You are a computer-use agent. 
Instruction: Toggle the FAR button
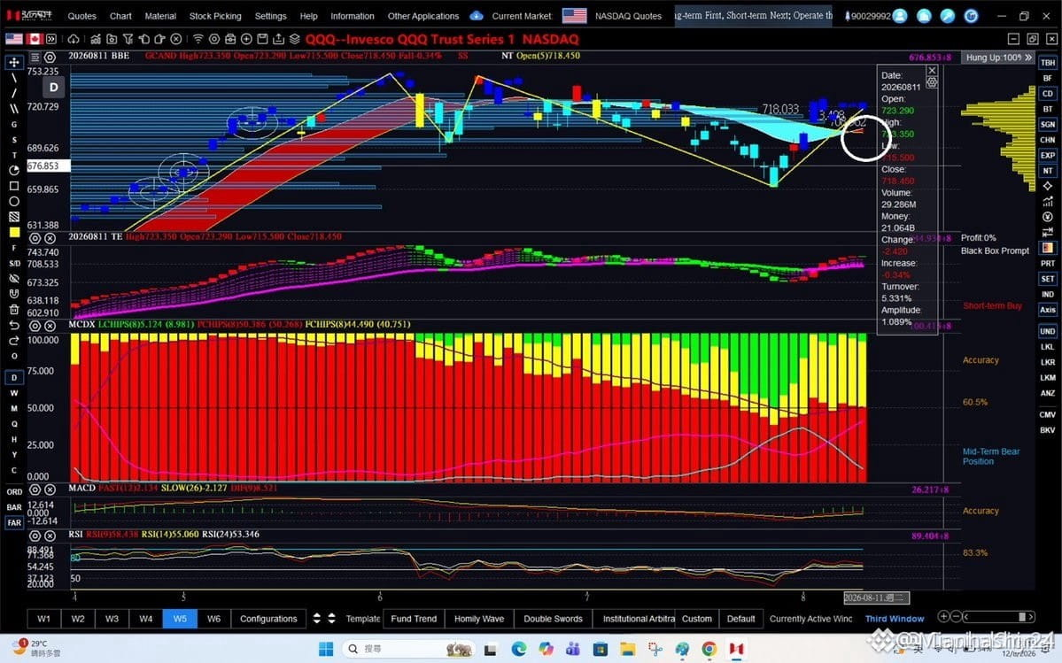(x=13, y=523)
